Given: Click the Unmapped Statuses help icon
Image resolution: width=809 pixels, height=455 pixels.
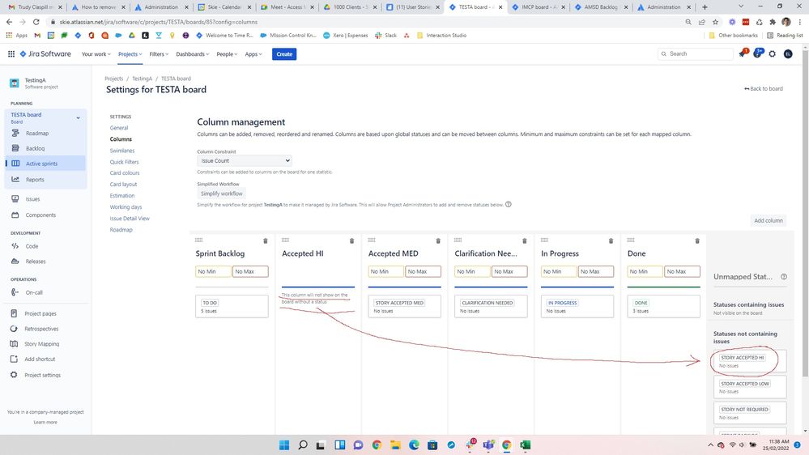Looking at the screenshot, I should tap(784, 277).
